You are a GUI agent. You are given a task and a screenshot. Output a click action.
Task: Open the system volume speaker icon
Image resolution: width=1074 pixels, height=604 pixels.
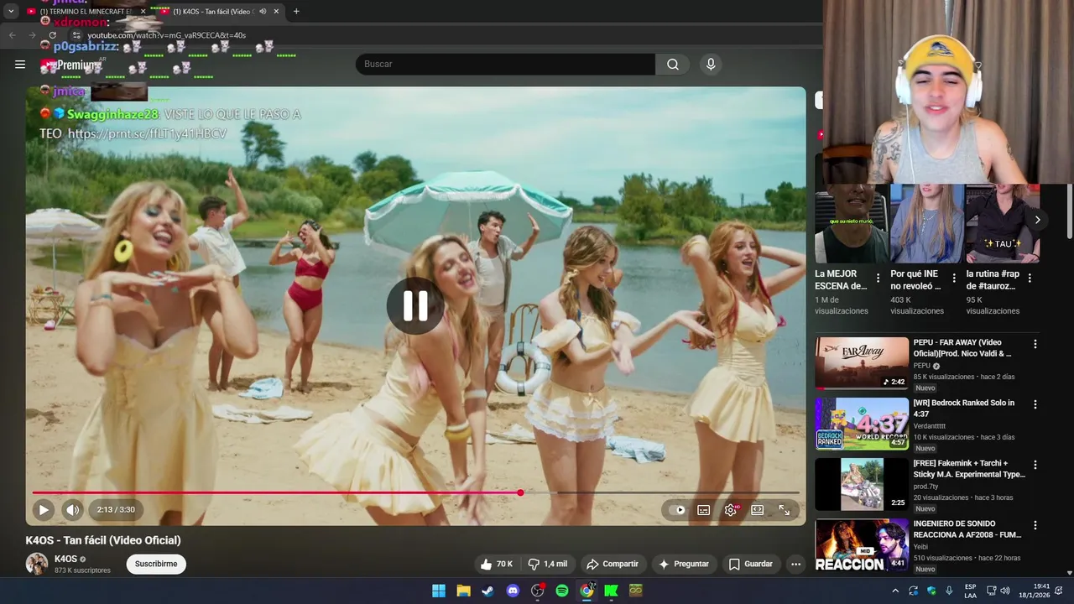1004,591
